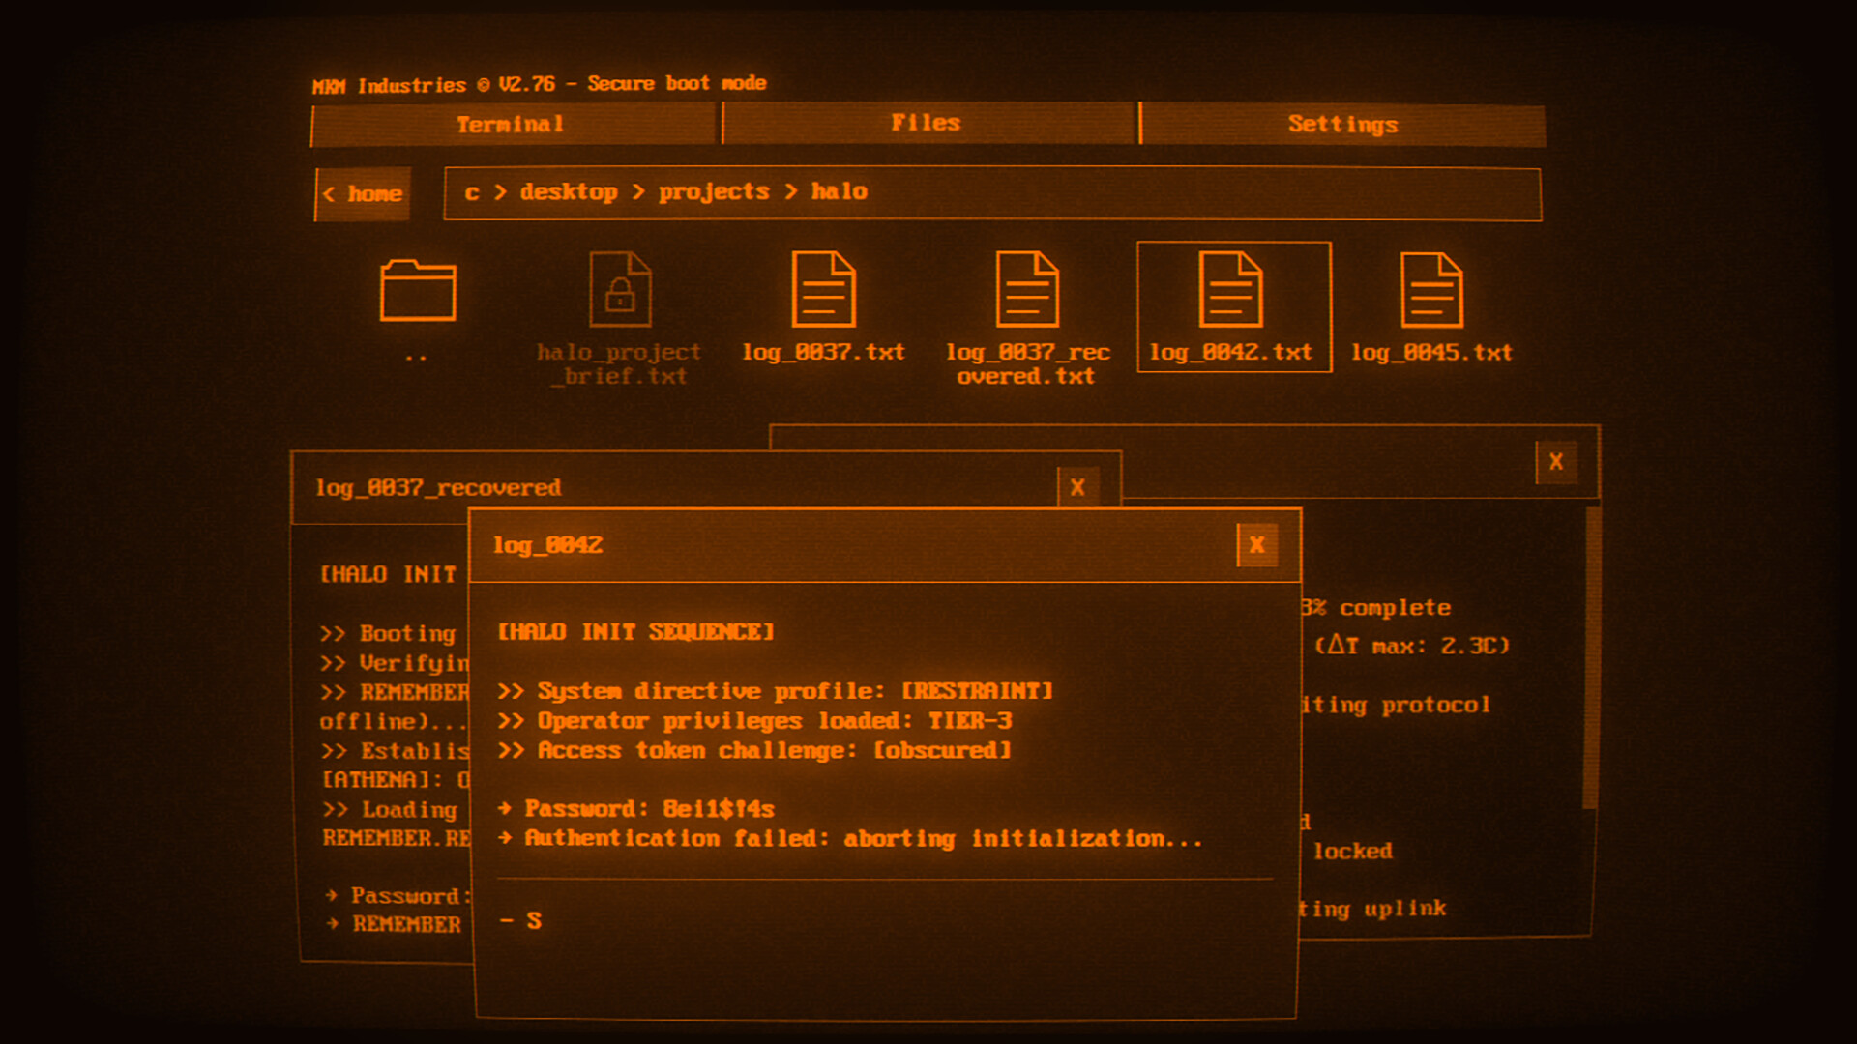Select the Files tab
The height and width of the screenshot is (1044, 1857).
926,122
